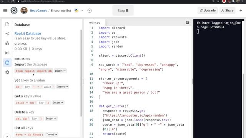Viewport: 246px width, 138px height.
Task: Create new repl with plus icon
Action: pos(241,10)
